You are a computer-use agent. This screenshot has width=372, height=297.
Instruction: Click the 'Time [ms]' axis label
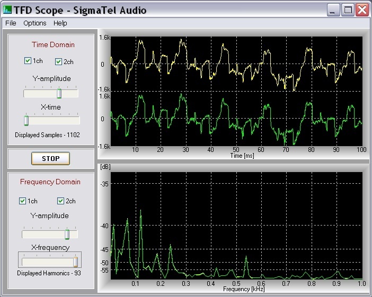click(242, 156)
